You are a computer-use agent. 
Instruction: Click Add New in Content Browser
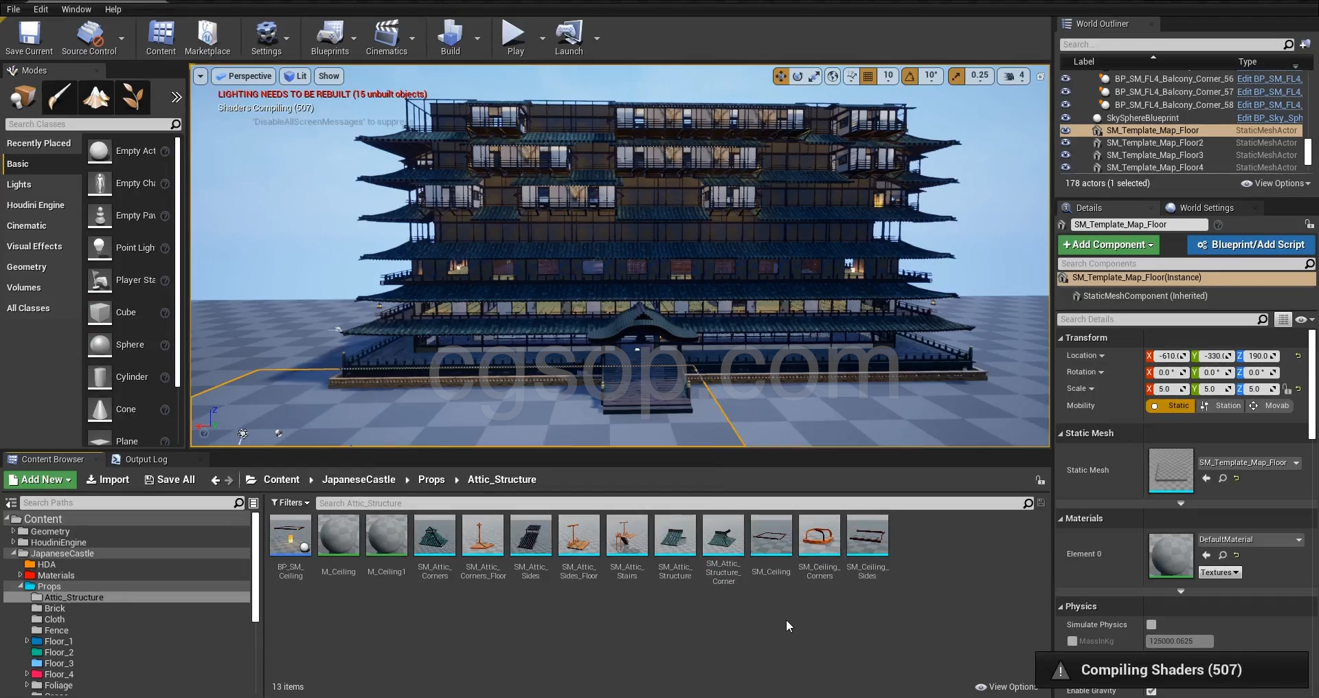40,480
